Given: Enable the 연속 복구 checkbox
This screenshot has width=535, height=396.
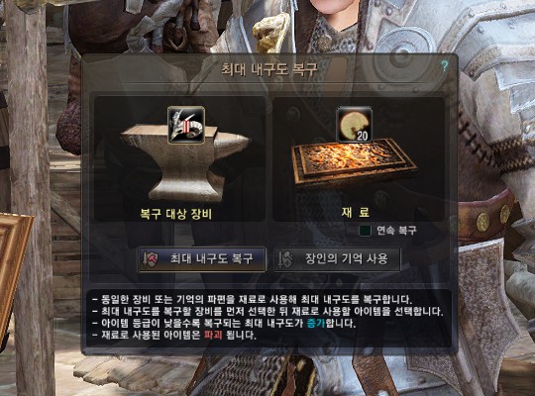Looking at the screenshot, I should click(x=365, y=231).
